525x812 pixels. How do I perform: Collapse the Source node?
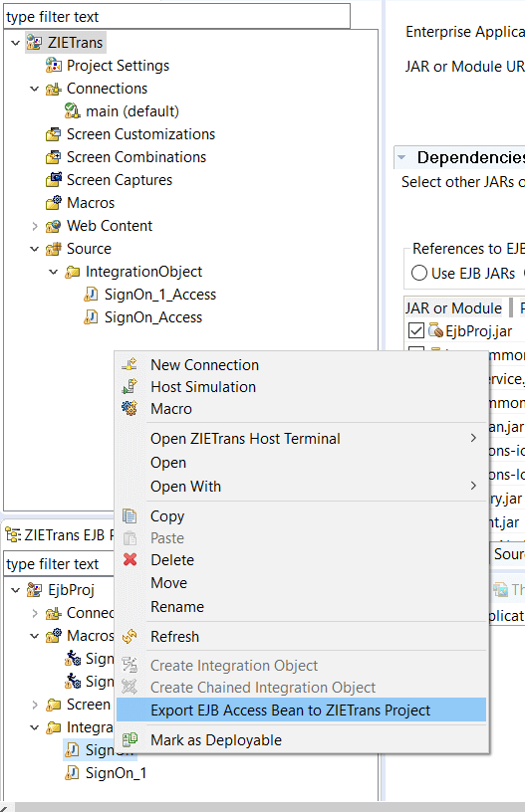tap(35, 249)
